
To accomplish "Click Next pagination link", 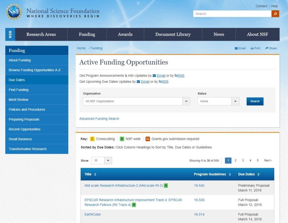I will click(x=268, y=160).
